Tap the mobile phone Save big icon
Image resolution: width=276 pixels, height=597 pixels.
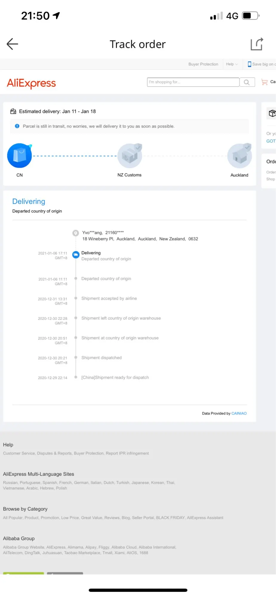[249, 64]
